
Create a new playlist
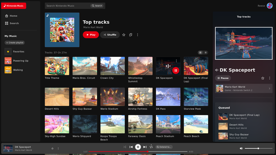(15, 43)
